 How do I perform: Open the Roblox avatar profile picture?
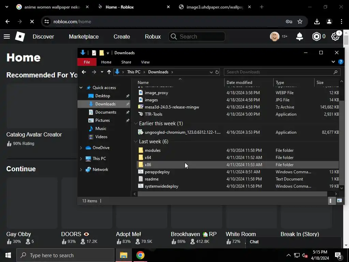(x=275, y=36)
